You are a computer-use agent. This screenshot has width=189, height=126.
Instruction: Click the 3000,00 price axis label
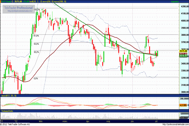coord(185,92)
